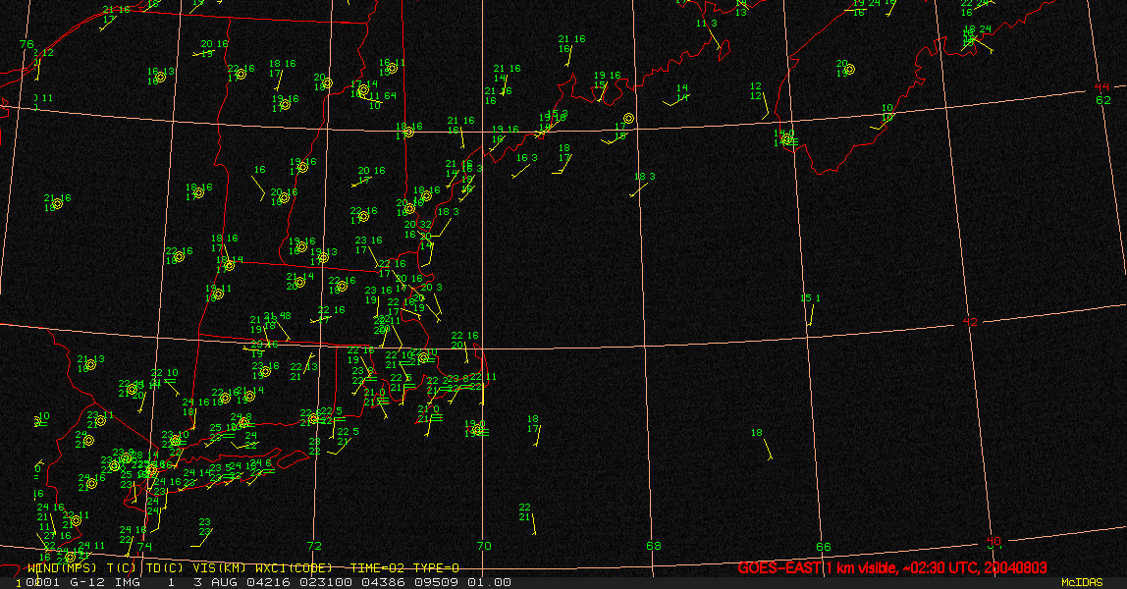This screenshot has height=589, width=1127.
Task: Click the VIS(KM) legend entry
Action: click(219, 567)
